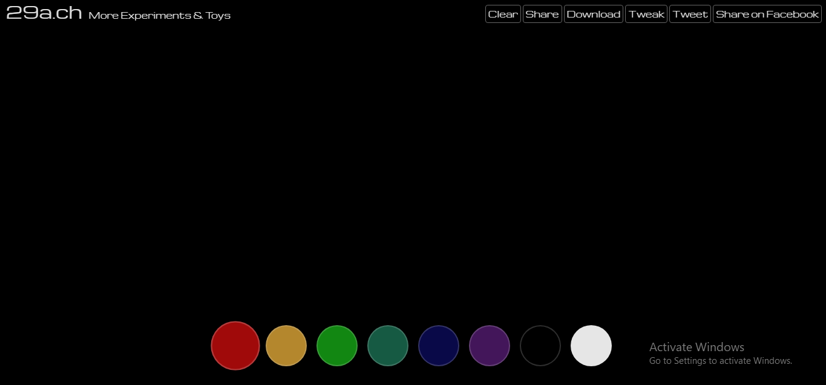Choose the white color circle
826x385 pixels.
(x=591, y=346)
